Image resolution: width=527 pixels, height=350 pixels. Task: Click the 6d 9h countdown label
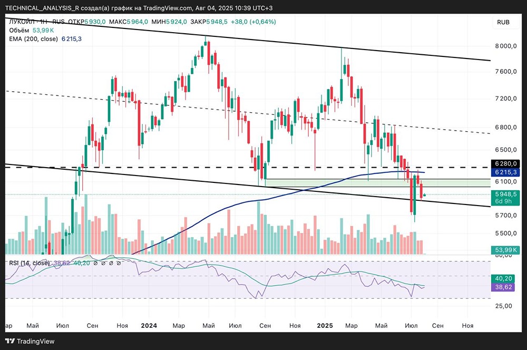point(503,201)
